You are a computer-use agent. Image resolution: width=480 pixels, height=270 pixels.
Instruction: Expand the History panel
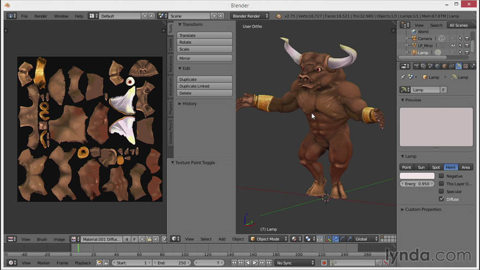180,104
